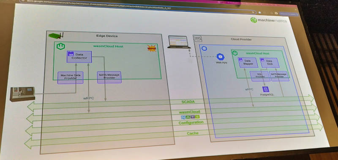
Task: Click the Machine Data Provider box
Action: point(70,78)
